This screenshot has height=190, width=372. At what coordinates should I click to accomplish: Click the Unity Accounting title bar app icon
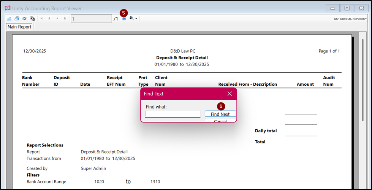7,8
